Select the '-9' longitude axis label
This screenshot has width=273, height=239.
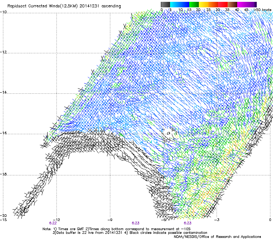[x=110, y=220]
